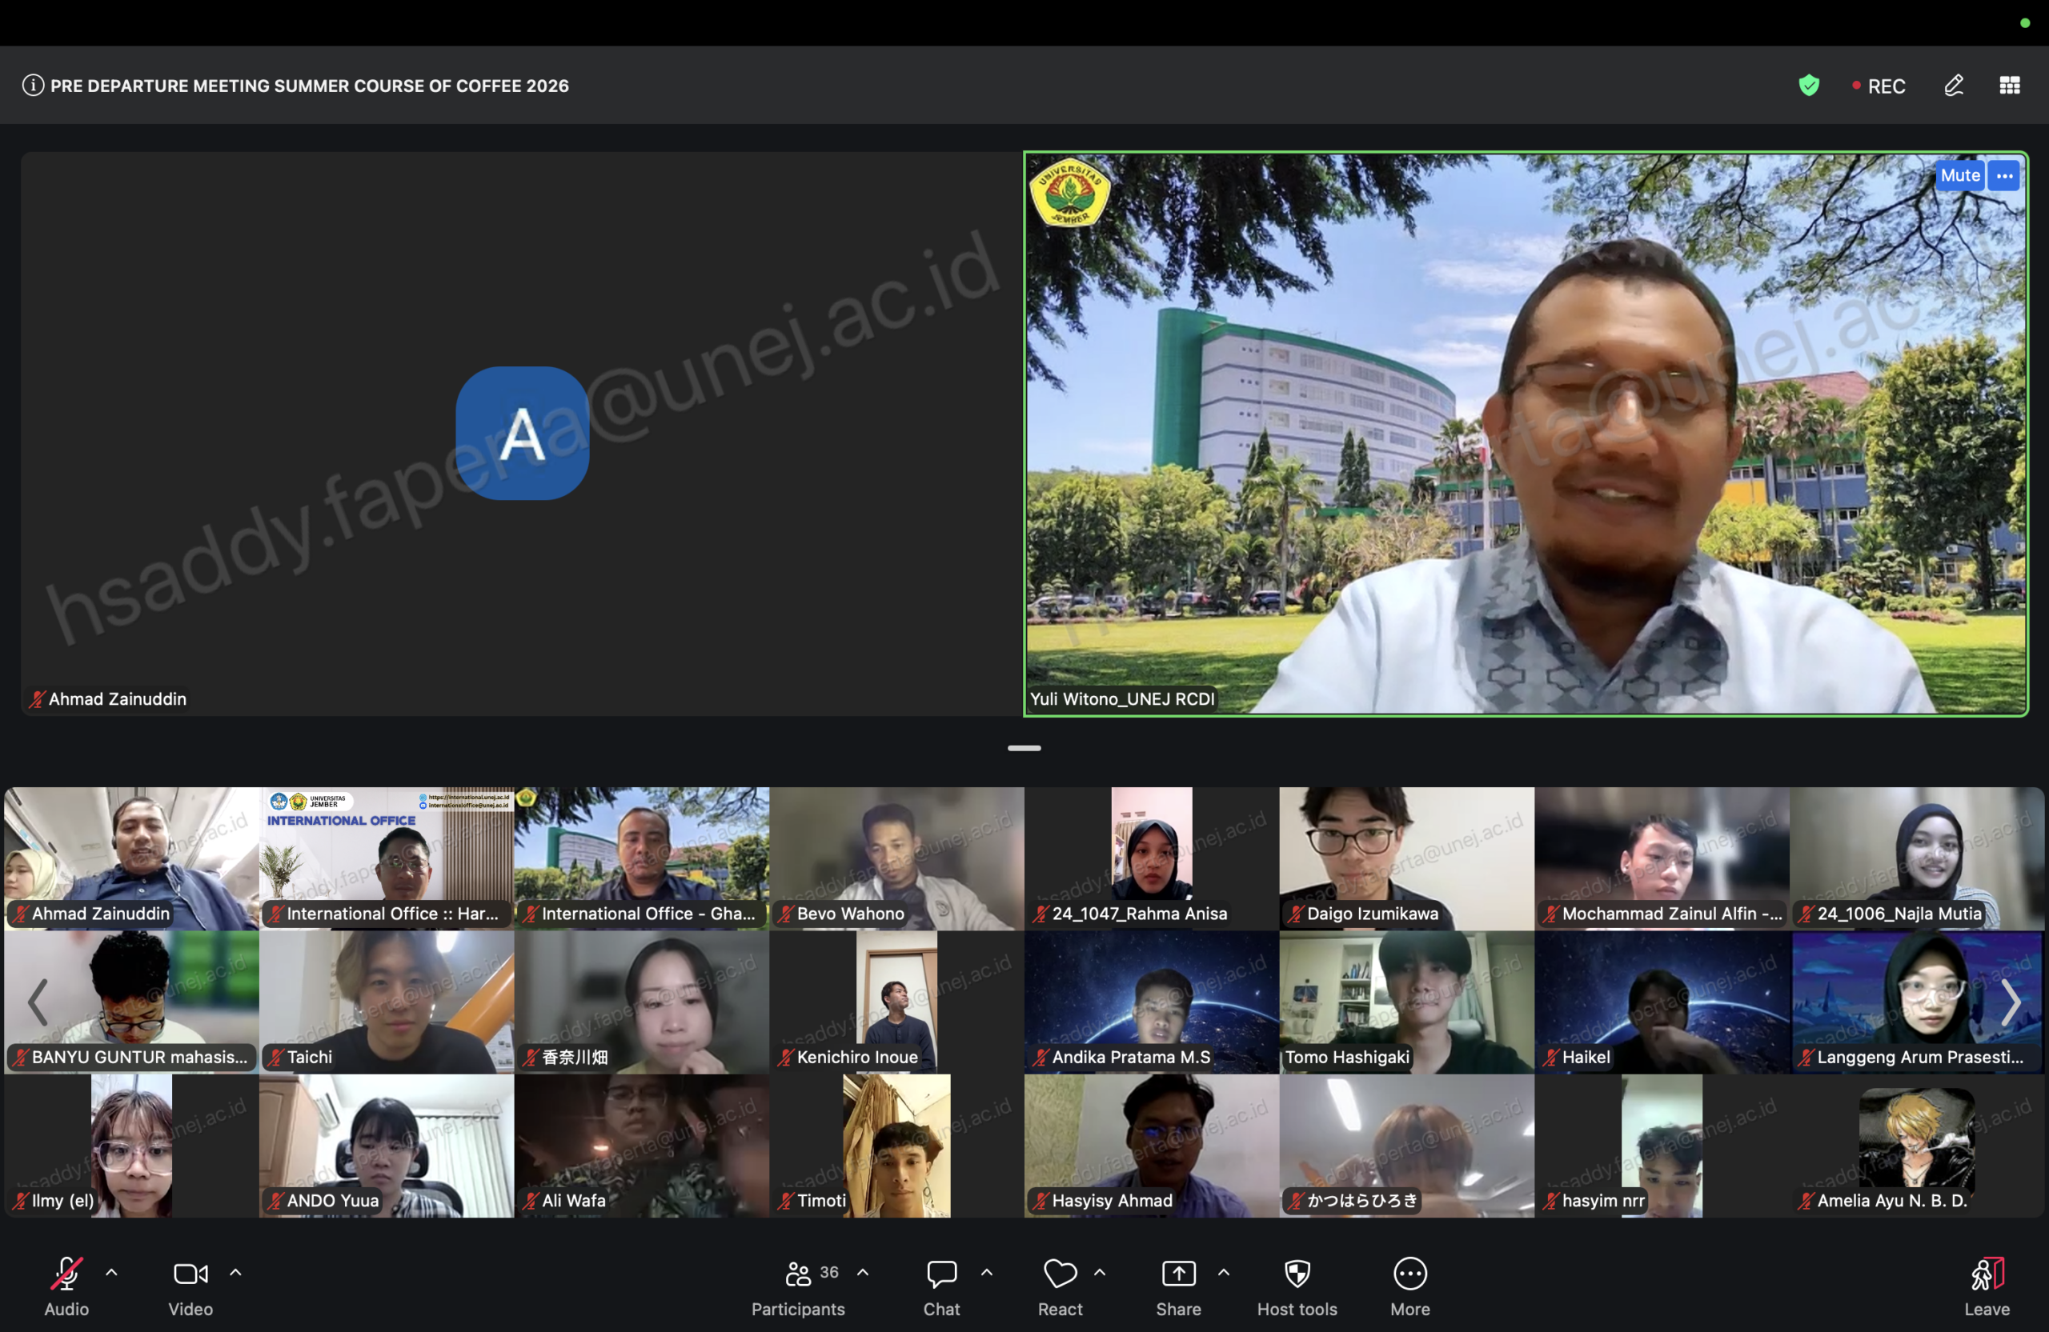Select Ilmy (el)'s video thumbnail
Image resolution: width=2049 pixels, height=1332 pixels.
coord(132,1146)
